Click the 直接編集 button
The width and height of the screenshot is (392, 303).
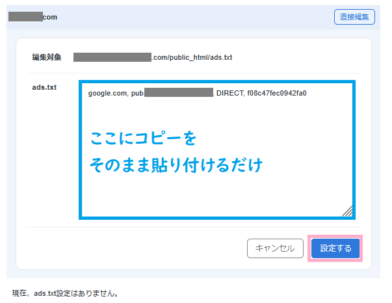coord(354,17)
